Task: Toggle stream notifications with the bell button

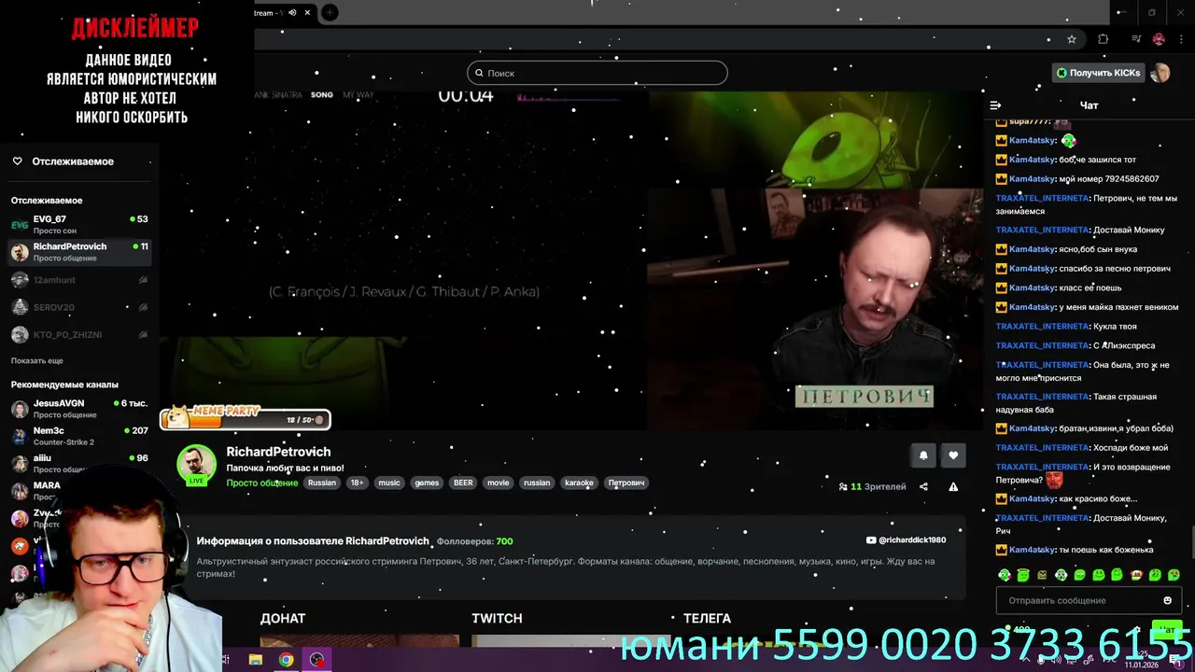Action: click(x=923, y=455)
